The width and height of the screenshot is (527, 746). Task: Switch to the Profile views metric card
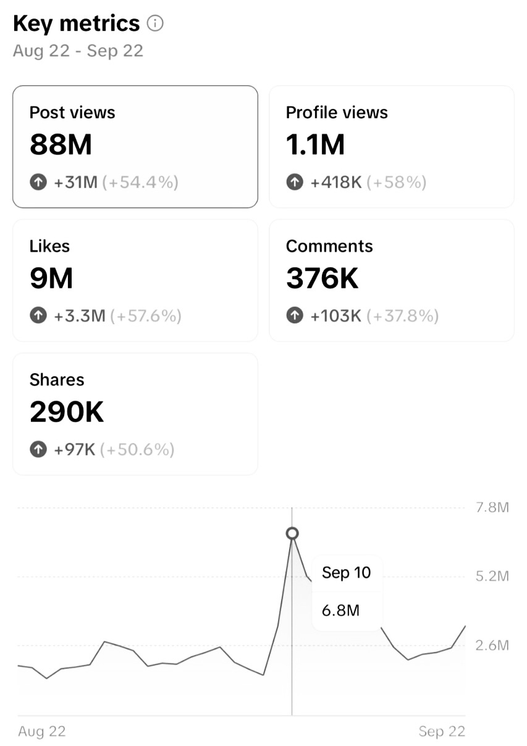click(391, 146)
